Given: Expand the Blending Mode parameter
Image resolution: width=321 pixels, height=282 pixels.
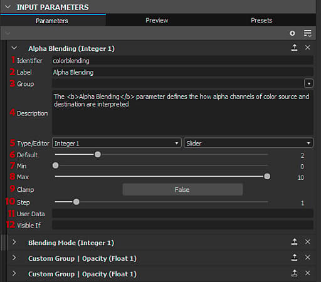Looking at the screenshot, I should click(x=14, y=242).
